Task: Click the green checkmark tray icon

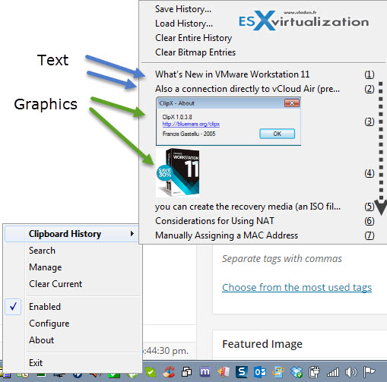Action: 151,372
